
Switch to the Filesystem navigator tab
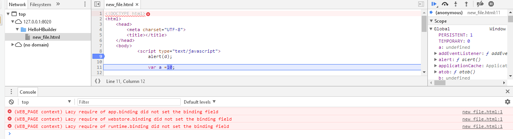tap(40, 4)
